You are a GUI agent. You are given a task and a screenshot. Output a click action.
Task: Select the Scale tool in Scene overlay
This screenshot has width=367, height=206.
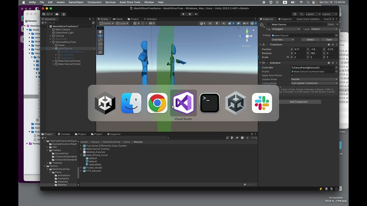(x=100, y=44)
